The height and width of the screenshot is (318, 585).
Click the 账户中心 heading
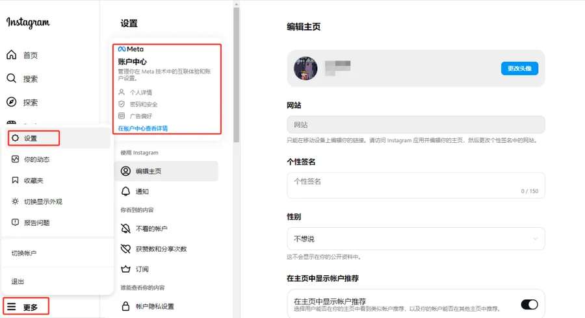pos(132,62)
